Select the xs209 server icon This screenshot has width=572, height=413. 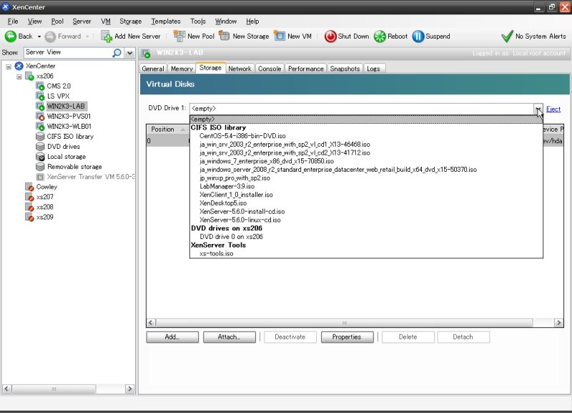tap(29, 218)
